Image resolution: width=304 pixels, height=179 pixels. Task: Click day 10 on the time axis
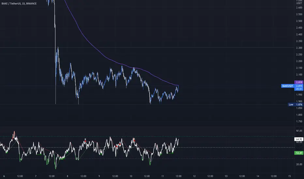click(131, 176)
